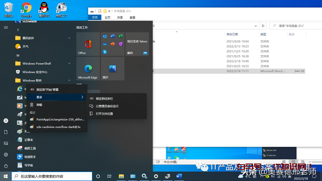Switch to the 查看 ribbon tab
The image size is (322, 181).
click(132, 18)
